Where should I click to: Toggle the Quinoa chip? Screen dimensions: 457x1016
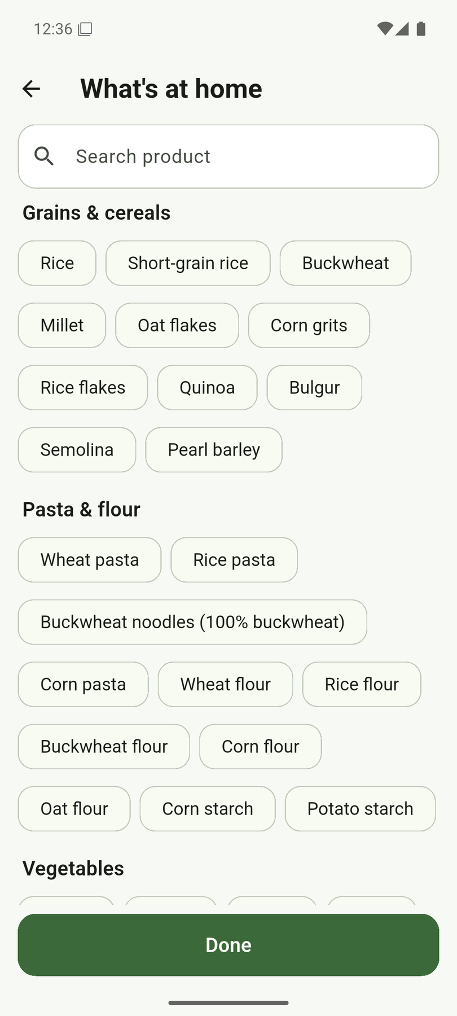207,387
